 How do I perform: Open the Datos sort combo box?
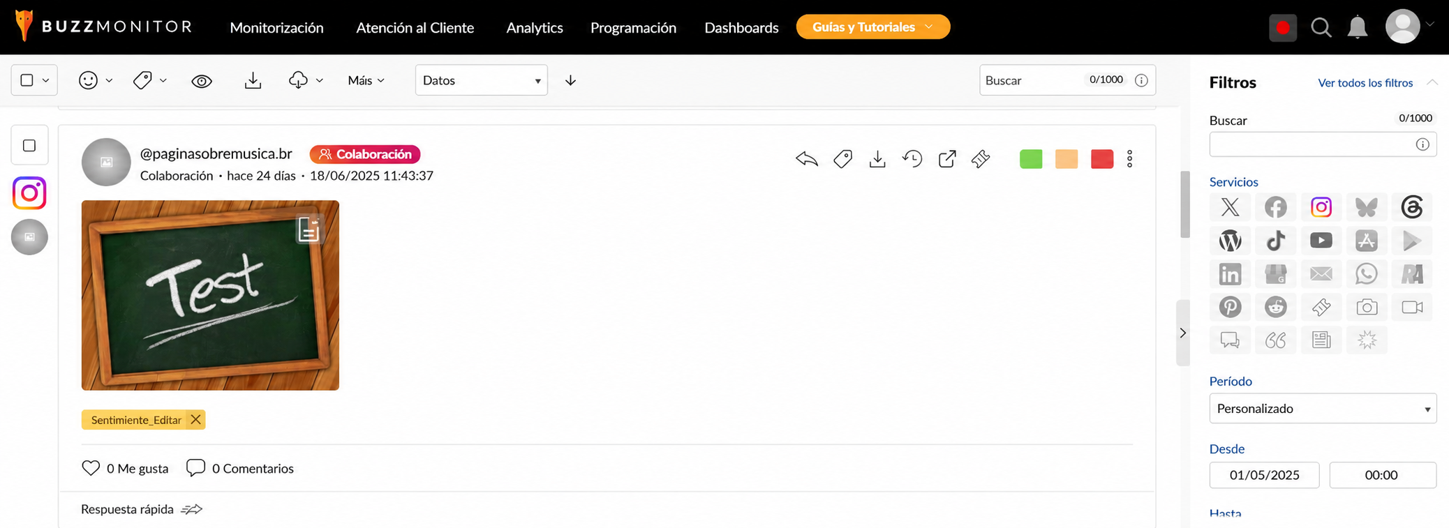click(x=481, y=80)
